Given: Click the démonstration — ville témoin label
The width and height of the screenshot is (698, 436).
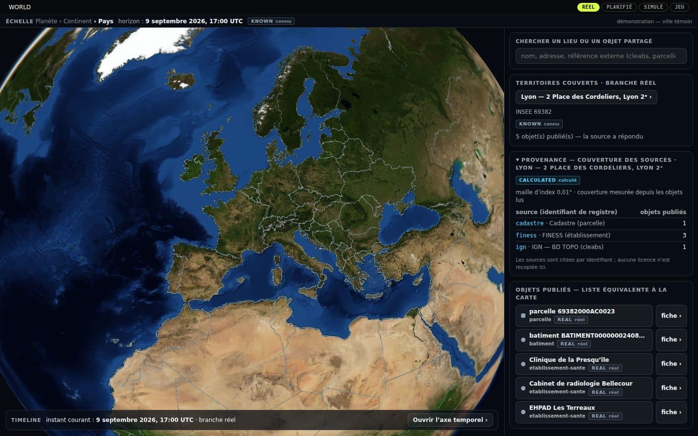Looking at the screenshot, I should point(654,21).
